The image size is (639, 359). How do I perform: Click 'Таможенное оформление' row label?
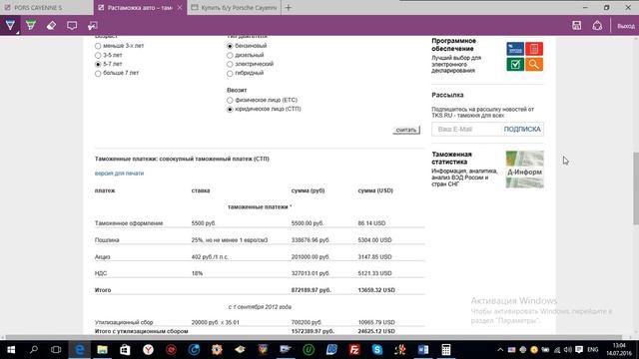129,223
